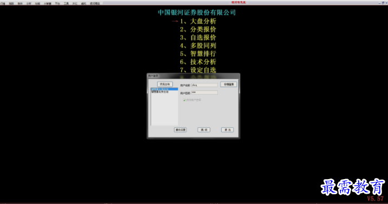
Task: Click the middle login button at dialog bottom
Action: 204,130
